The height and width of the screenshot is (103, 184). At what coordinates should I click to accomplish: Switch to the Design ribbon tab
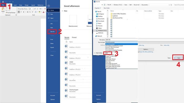coord(27,5)
